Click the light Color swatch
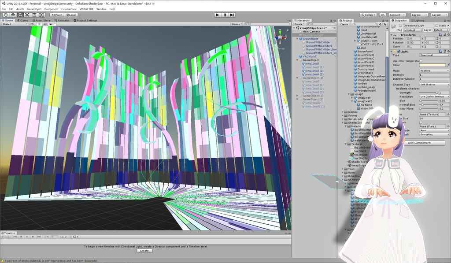The image size is (451, 263). [x=432, y=65]
